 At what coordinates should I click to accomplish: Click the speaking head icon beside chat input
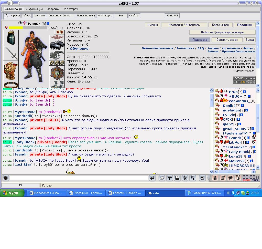click(x=6, y=178)
